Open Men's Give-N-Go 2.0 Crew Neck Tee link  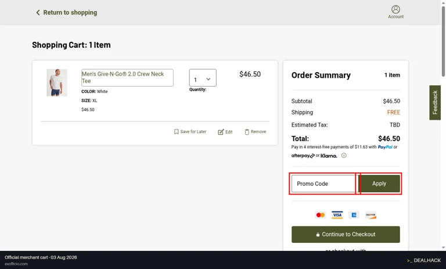pos(127,77)
